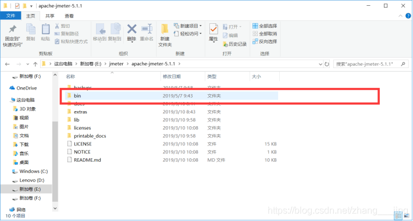The height and width of the screenshot is (221, 413).
Task: Click the Copy to (复制到) icon
Action: pyautogui.click(x=115, y=29)
